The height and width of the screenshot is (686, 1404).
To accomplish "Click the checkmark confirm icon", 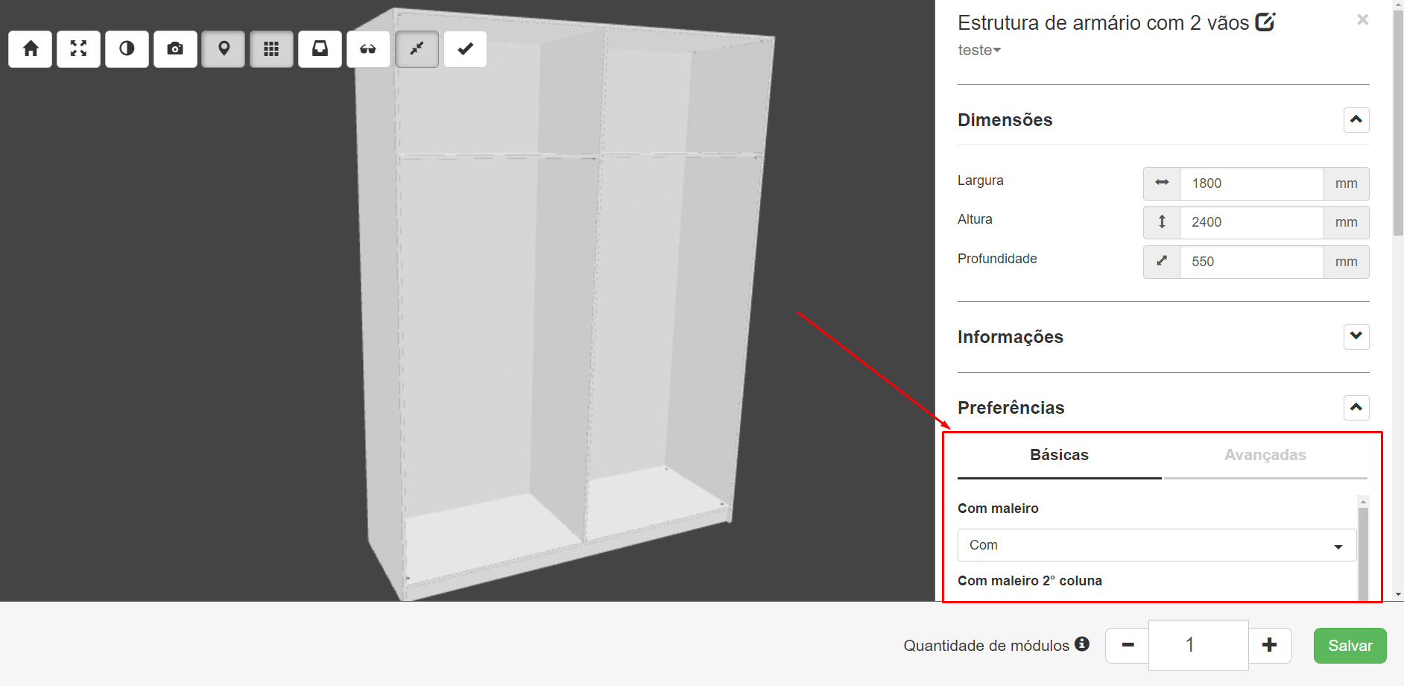I will (x=465, y=49).
